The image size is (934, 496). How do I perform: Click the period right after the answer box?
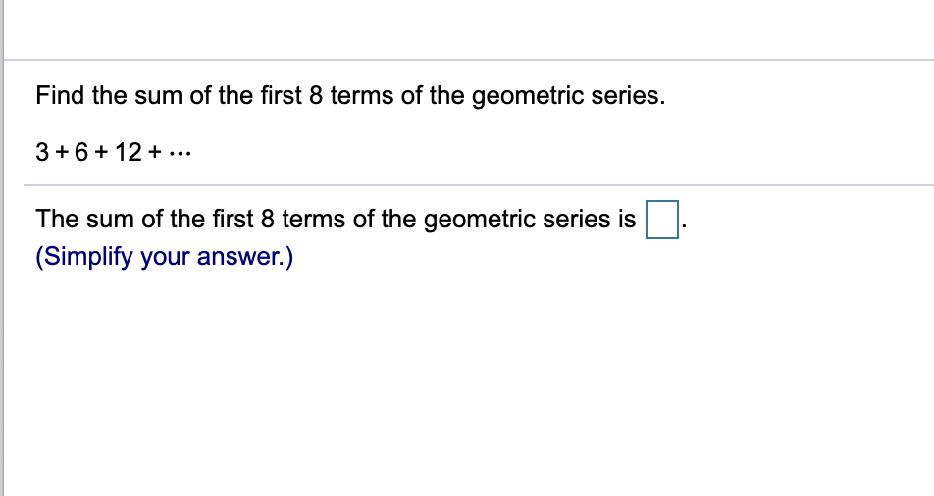click(685, 226)
